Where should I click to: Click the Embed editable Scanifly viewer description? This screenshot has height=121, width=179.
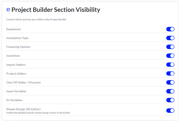38,113
